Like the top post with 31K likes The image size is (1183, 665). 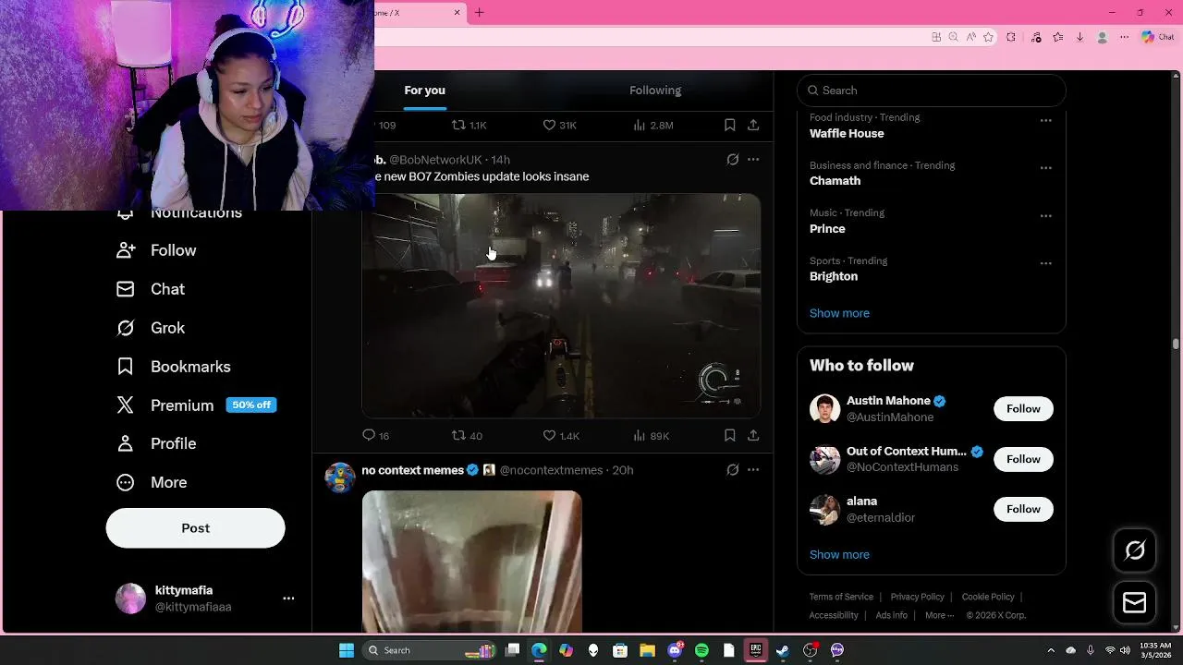point(559,125)
